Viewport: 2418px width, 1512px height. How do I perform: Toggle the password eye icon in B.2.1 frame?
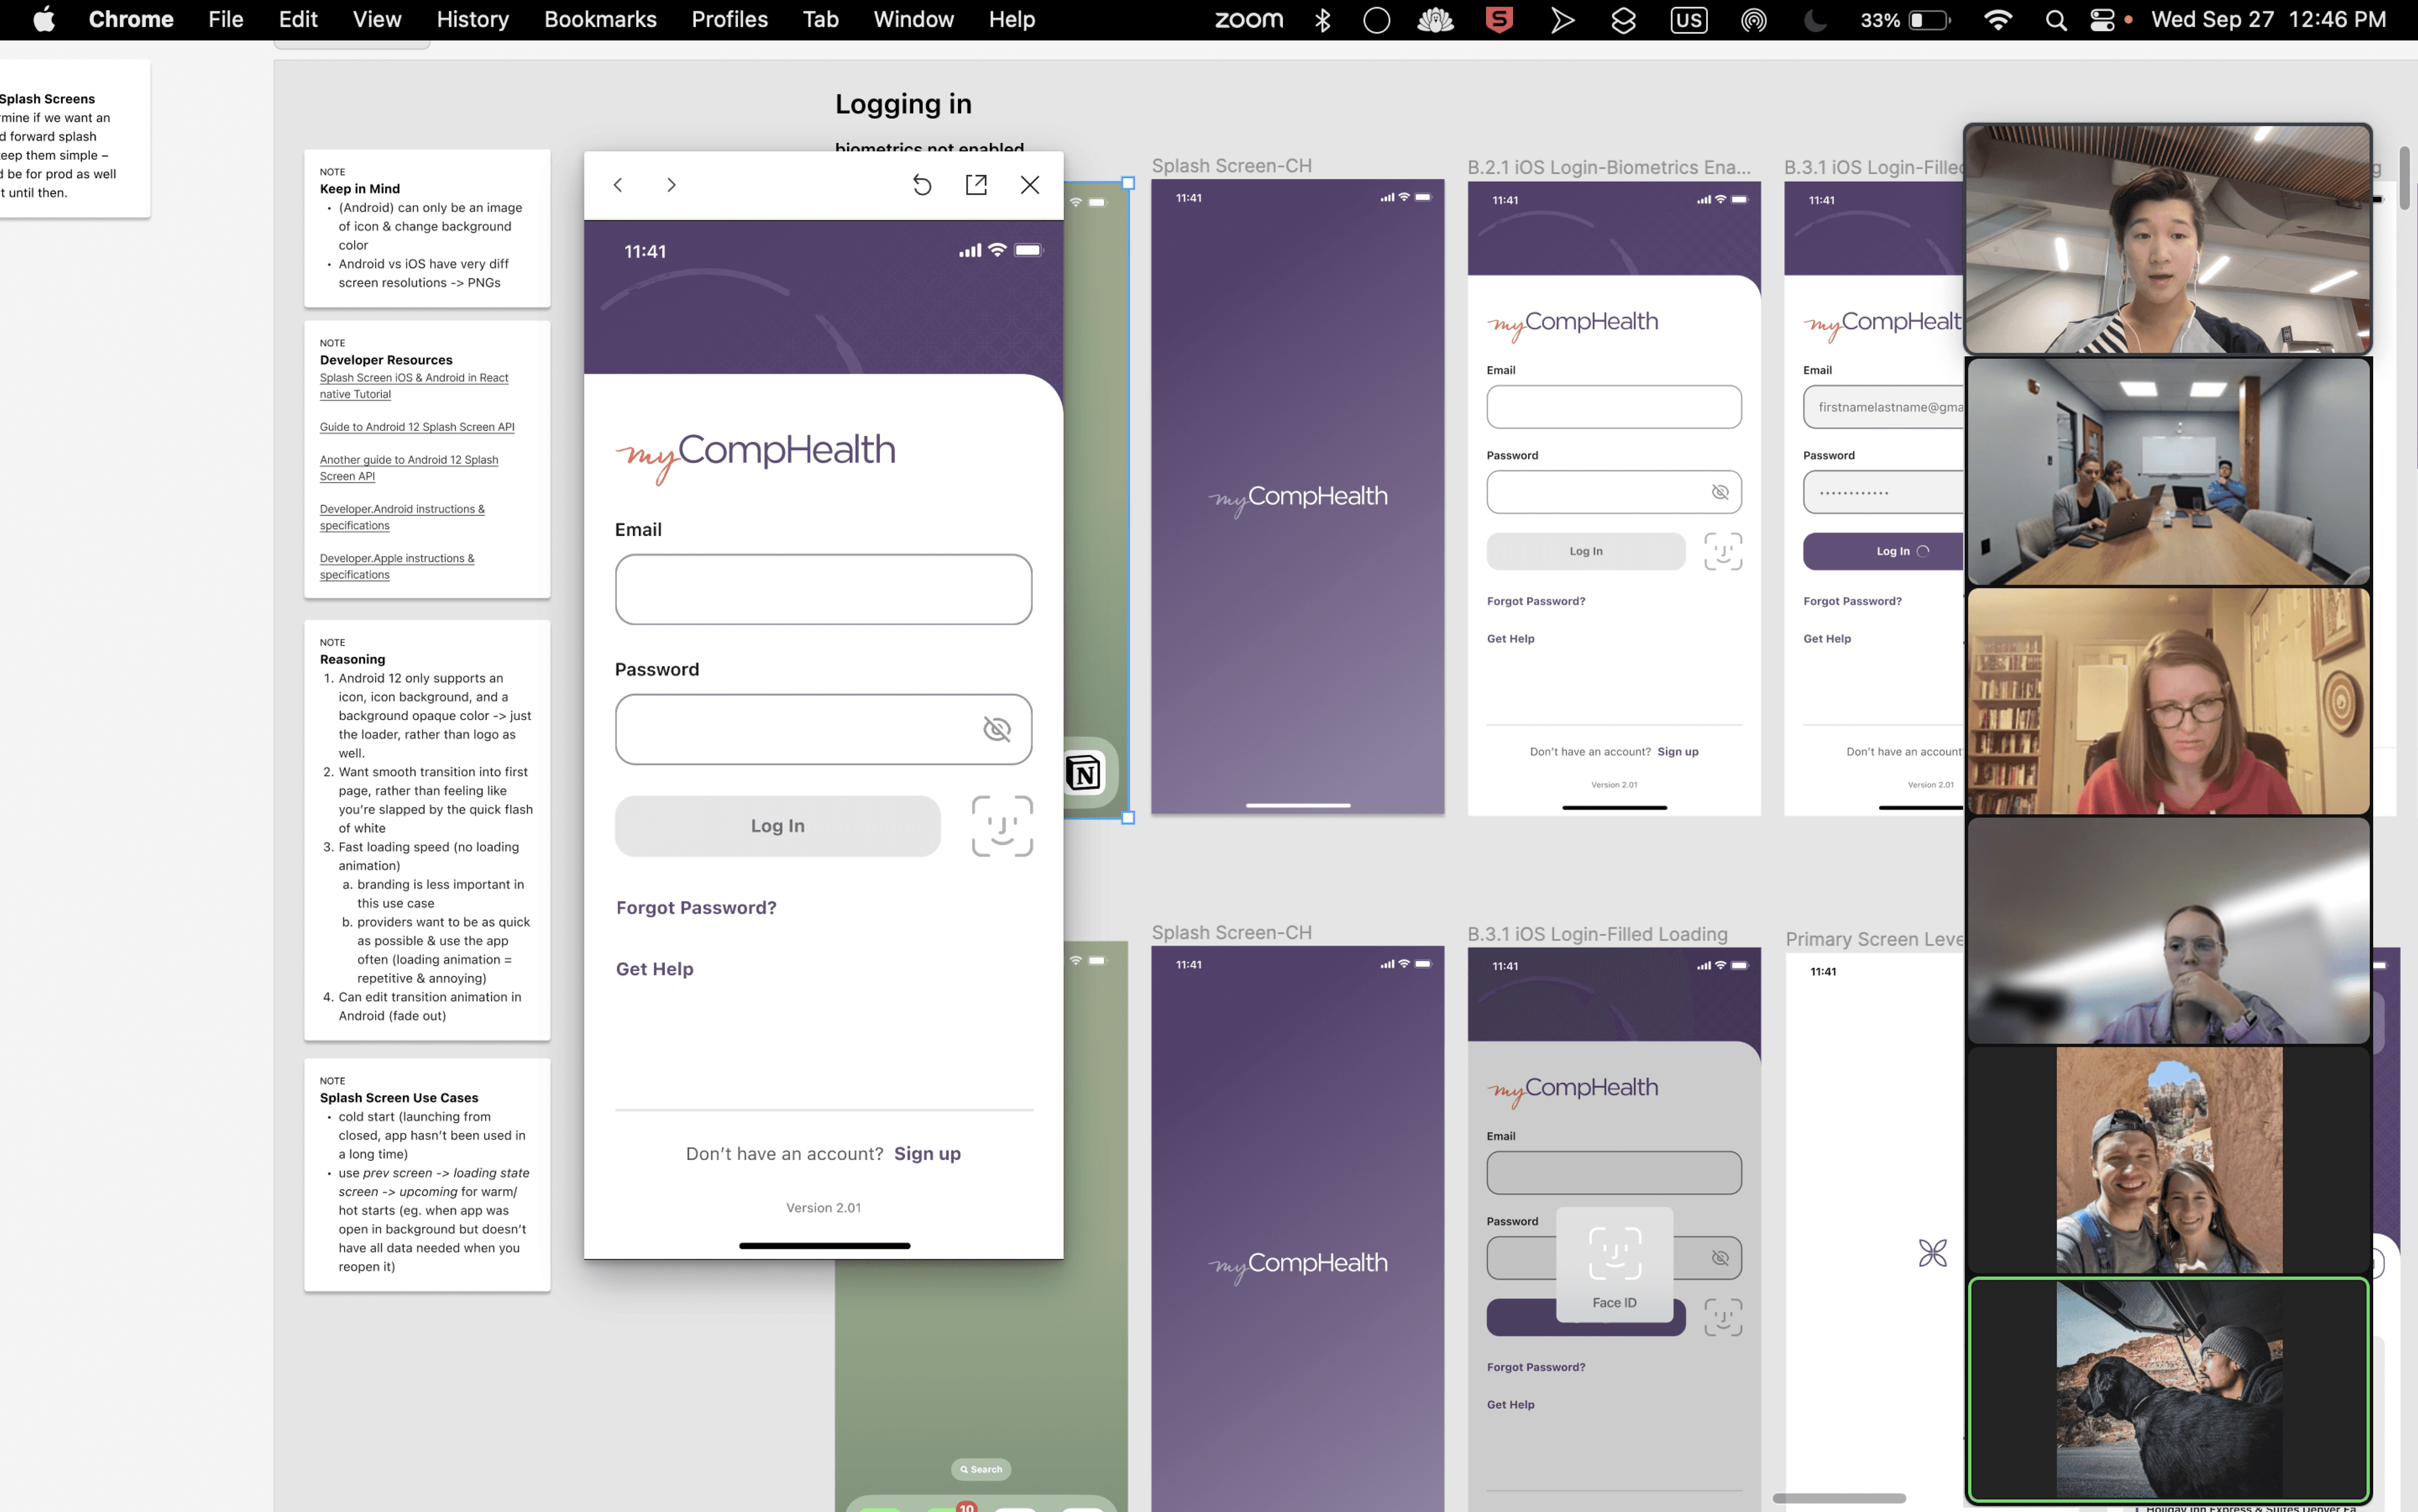pos(1720,492)
